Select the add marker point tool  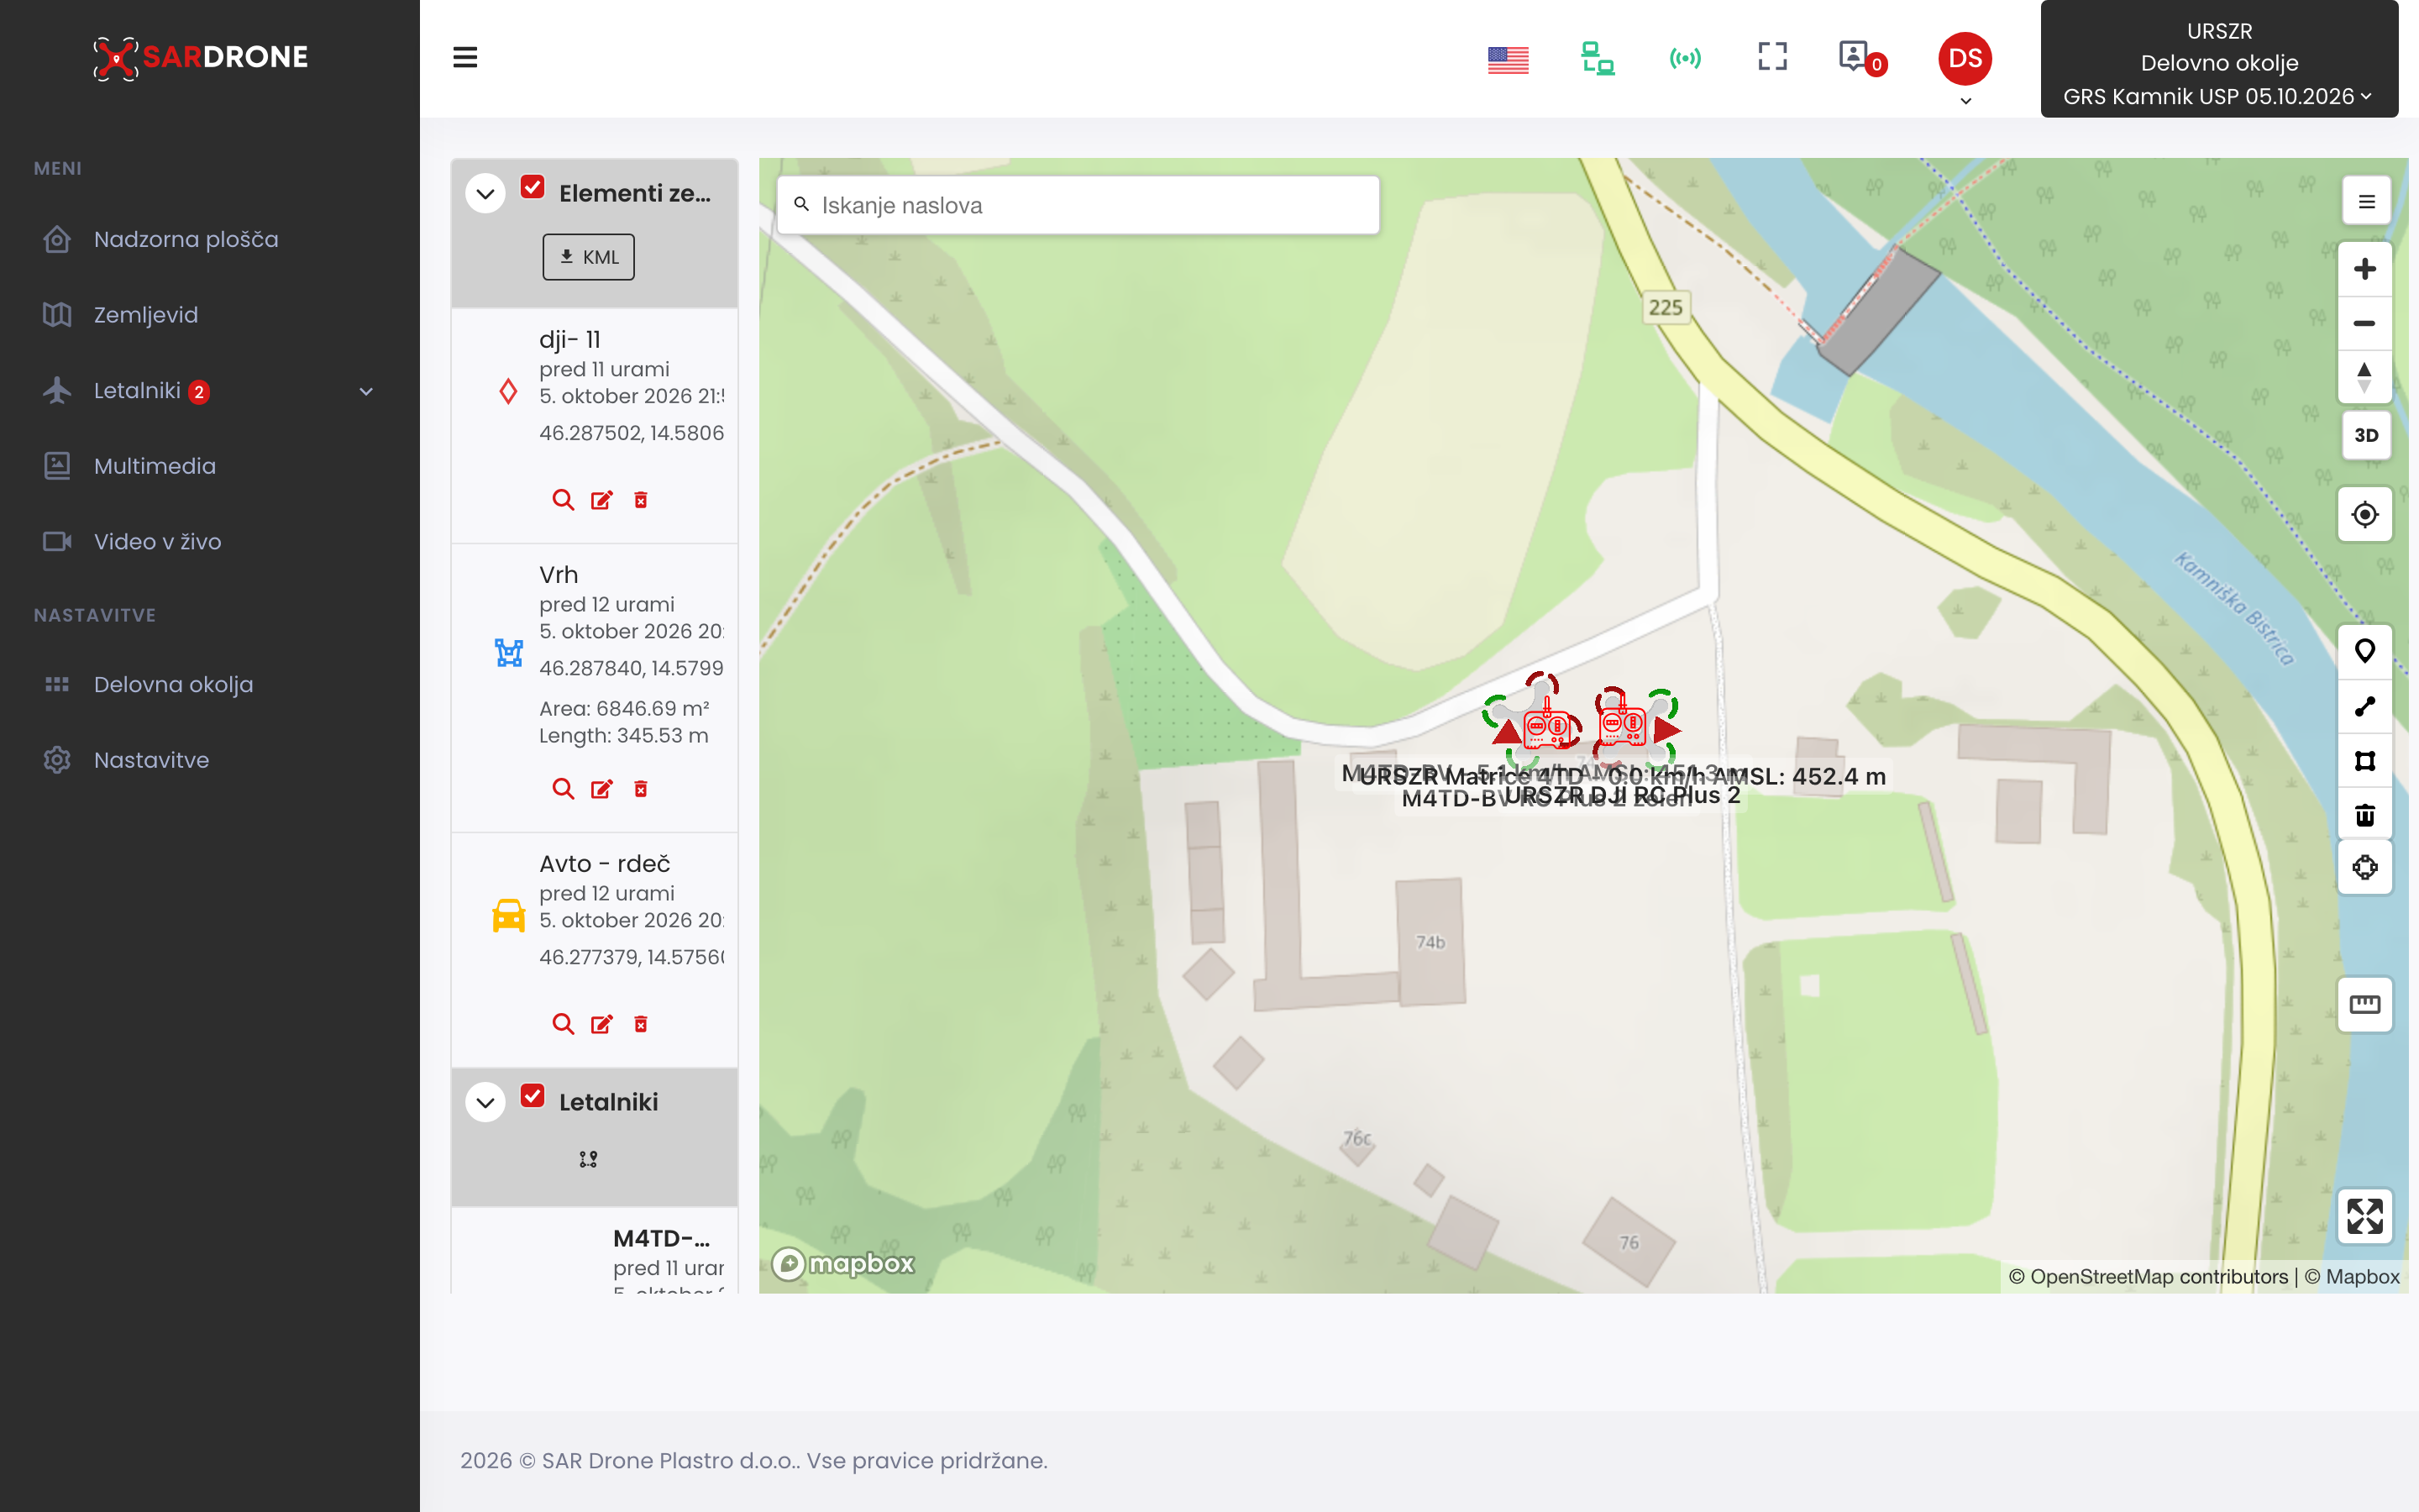pyautogui.click(x=2364, y=651)
